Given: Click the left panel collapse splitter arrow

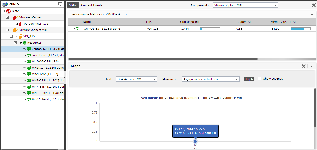Looking at the screenshot, I should click(65, 78).
